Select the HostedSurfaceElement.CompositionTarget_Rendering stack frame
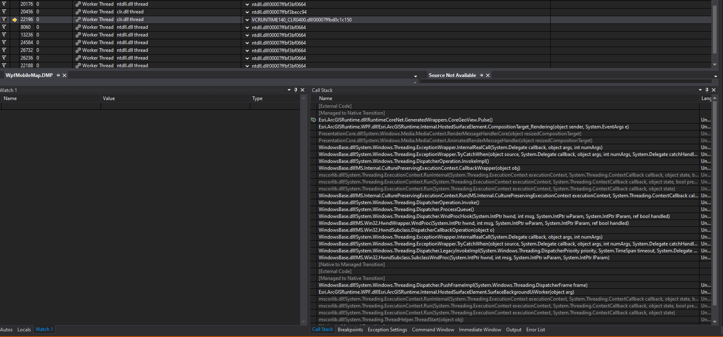This screenshot has width=723, height=337. tap(508, 127)
